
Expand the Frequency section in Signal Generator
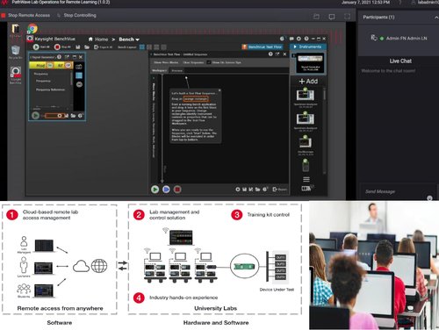pyautogui.click(x=40, y=74)
